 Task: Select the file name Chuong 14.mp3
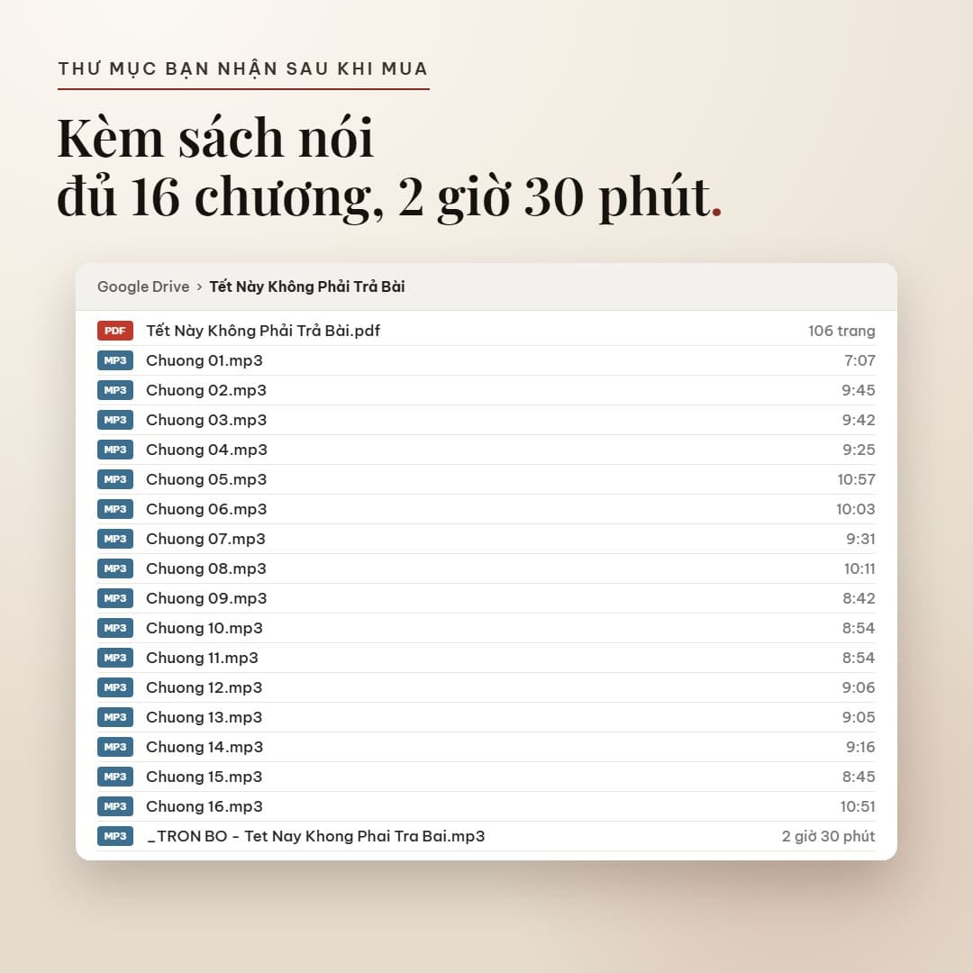(205, 747)
